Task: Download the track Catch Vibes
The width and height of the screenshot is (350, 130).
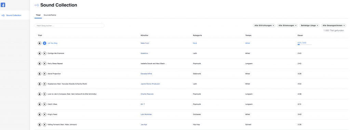Action: (x=40, y=104)
